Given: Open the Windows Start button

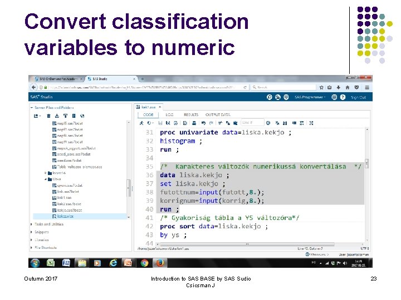Looking at the screenshot, I should point(35,263).
